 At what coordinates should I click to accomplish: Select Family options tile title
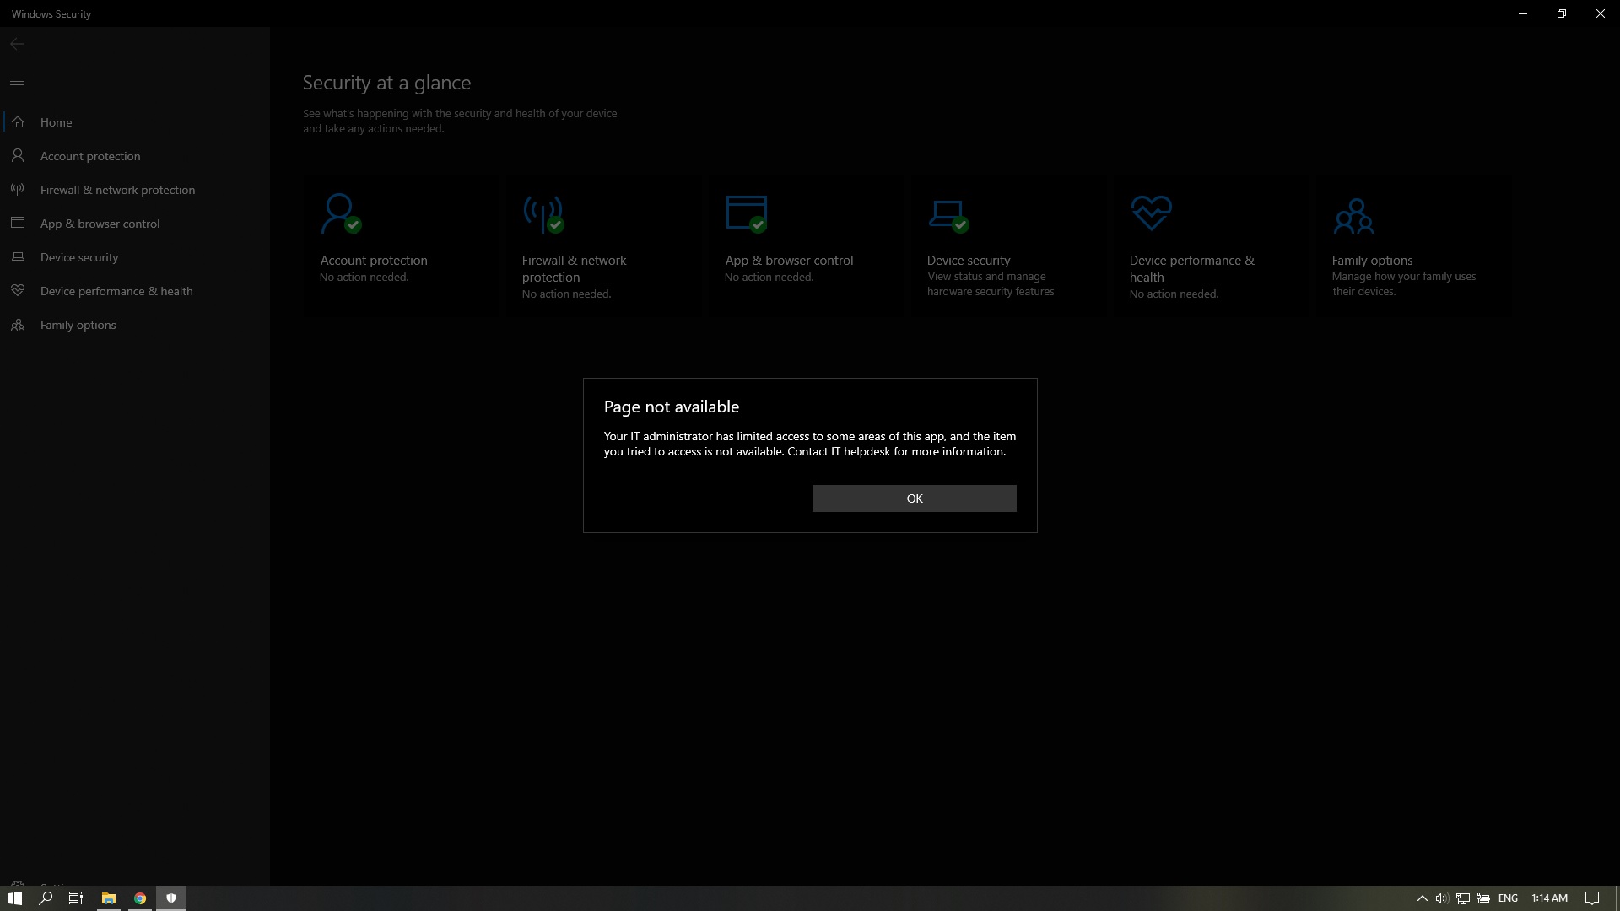click(x=1372, y=261)
